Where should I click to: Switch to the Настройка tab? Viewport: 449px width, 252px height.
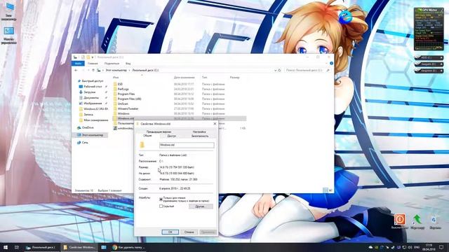pos(199,132)
